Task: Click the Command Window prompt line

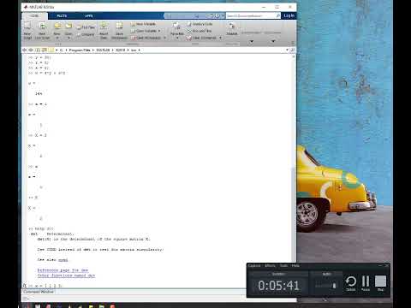Action: [160, 286]
